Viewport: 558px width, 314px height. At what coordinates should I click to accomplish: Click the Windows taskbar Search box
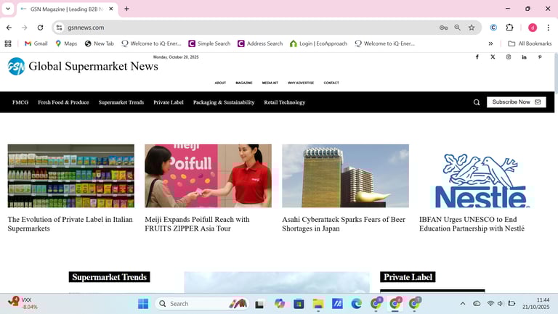[202, 304]
